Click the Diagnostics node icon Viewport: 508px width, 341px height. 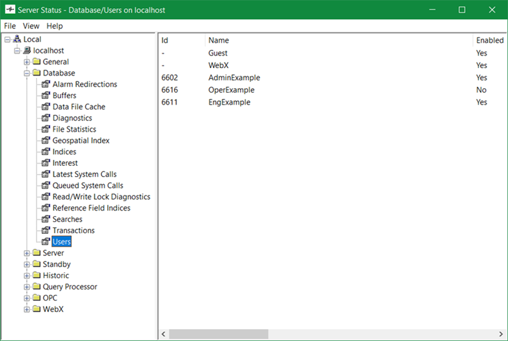[45, 118]
